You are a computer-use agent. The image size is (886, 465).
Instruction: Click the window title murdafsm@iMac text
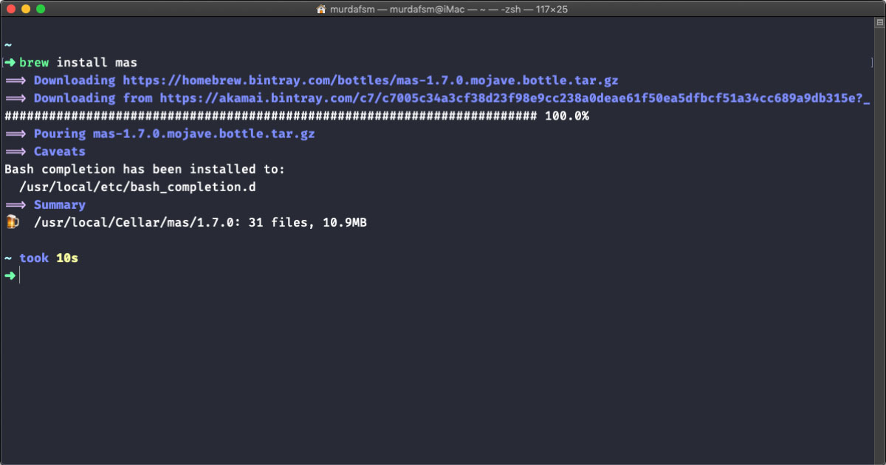click(428, 10)
